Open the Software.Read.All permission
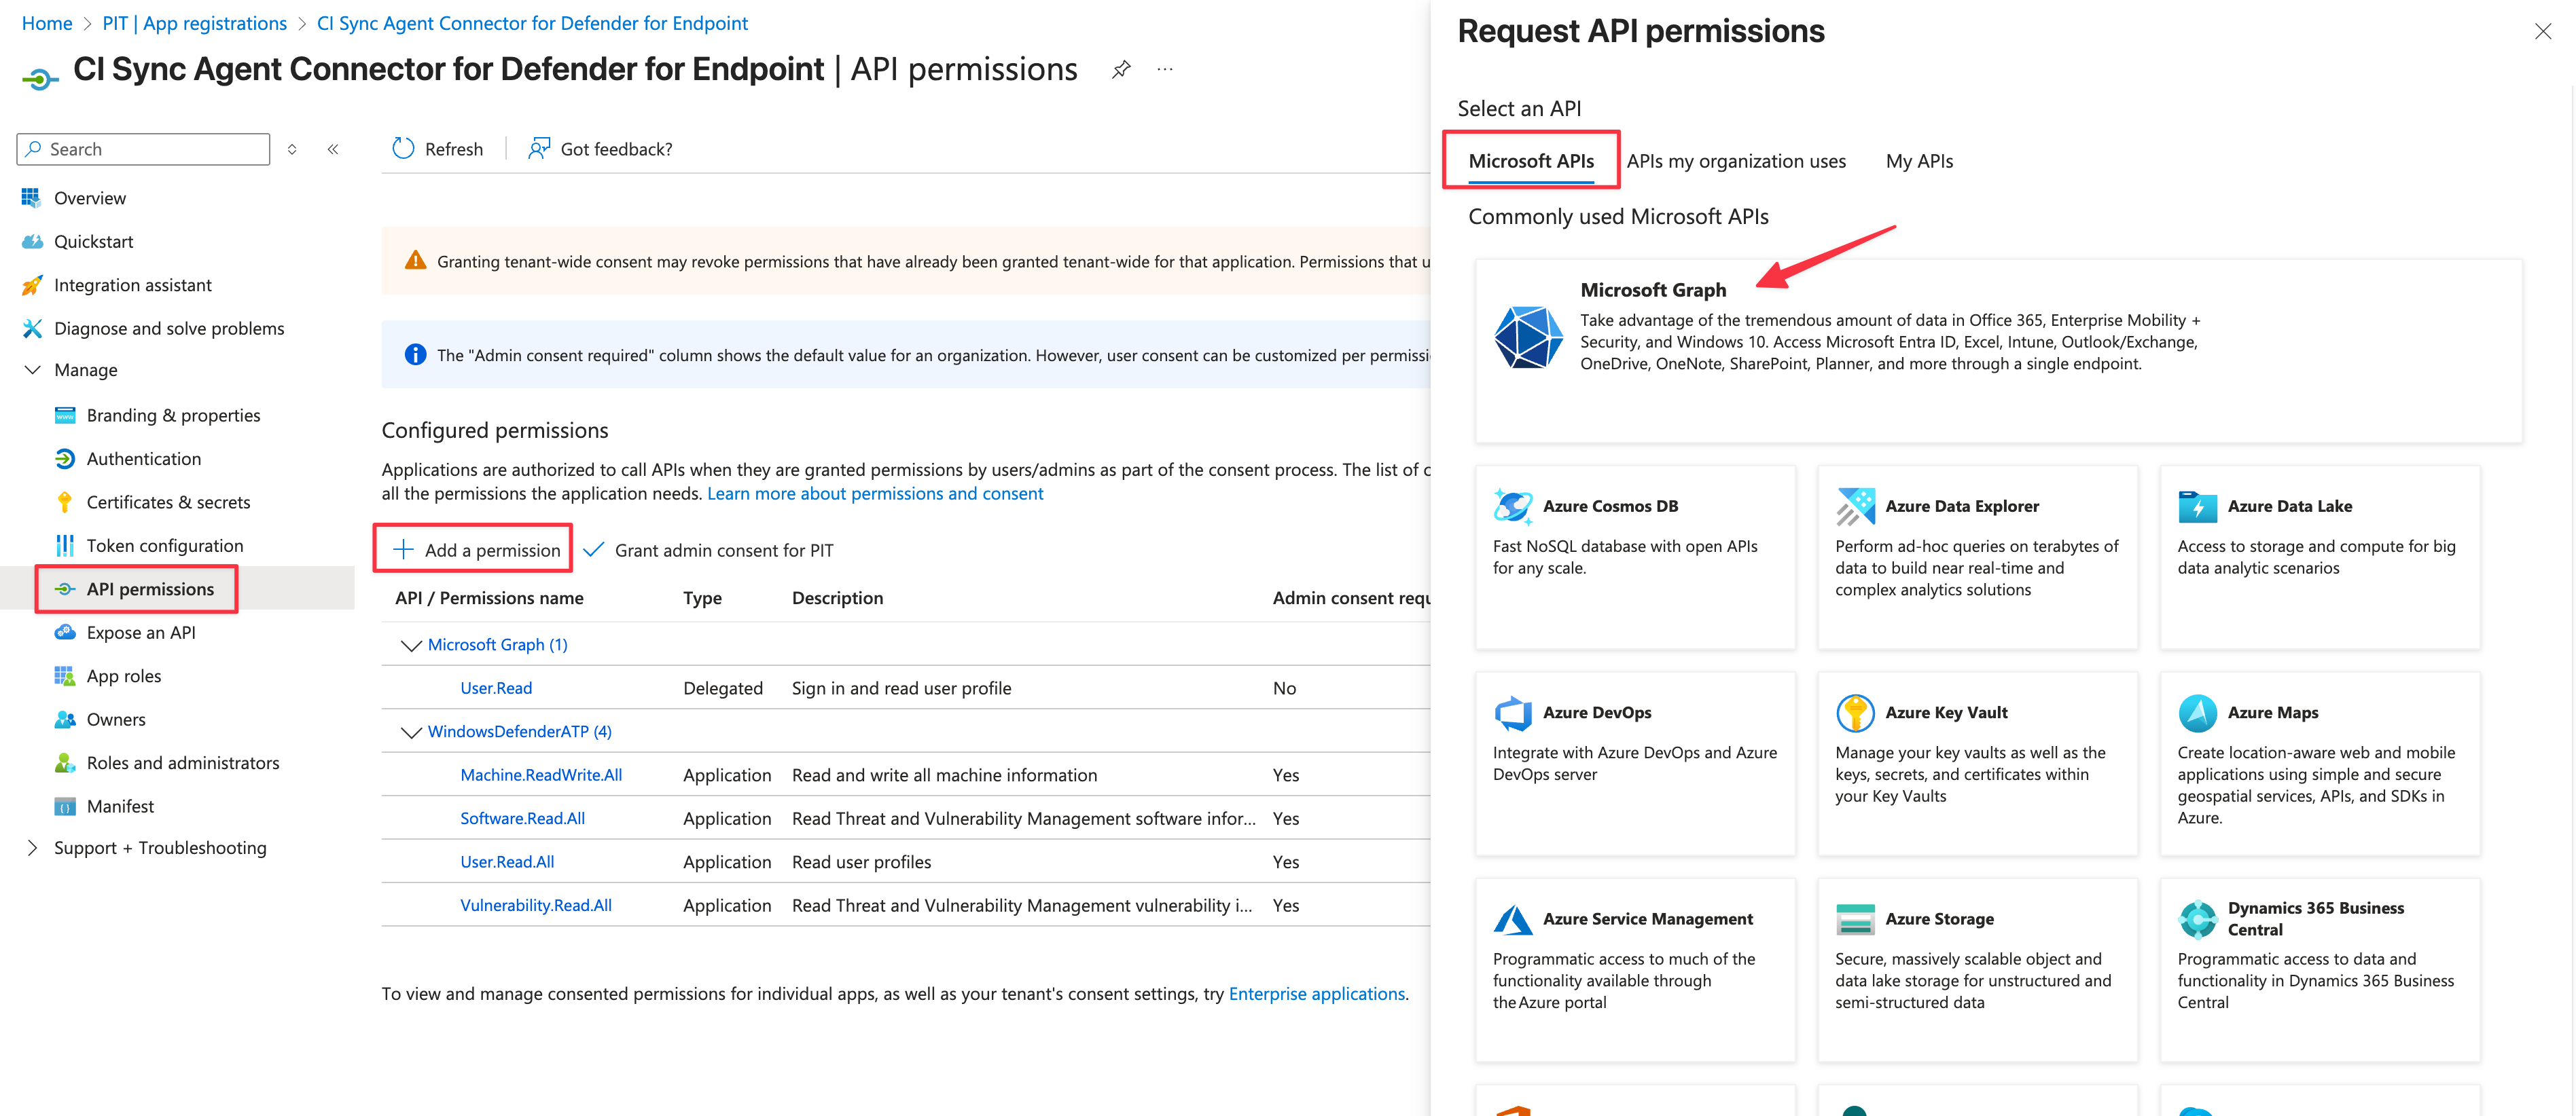 tap(522, 819)
